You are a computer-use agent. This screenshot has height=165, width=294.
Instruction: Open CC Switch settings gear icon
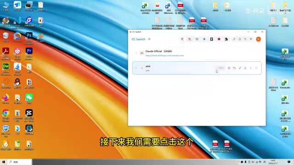pyautogui.click(x=149, y=39)
